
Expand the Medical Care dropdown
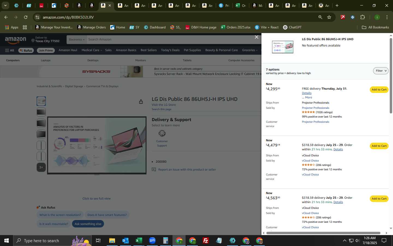92,50
